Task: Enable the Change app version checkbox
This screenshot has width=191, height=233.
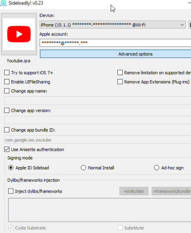Action: click(x=7, y=110)
